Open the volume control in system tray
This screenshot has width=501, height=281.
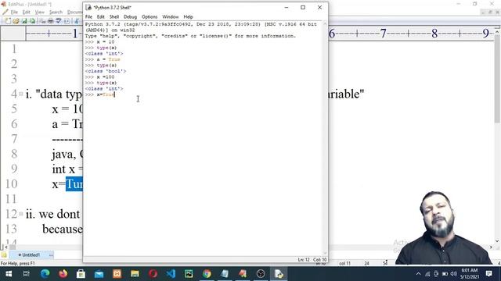(454, 274)
